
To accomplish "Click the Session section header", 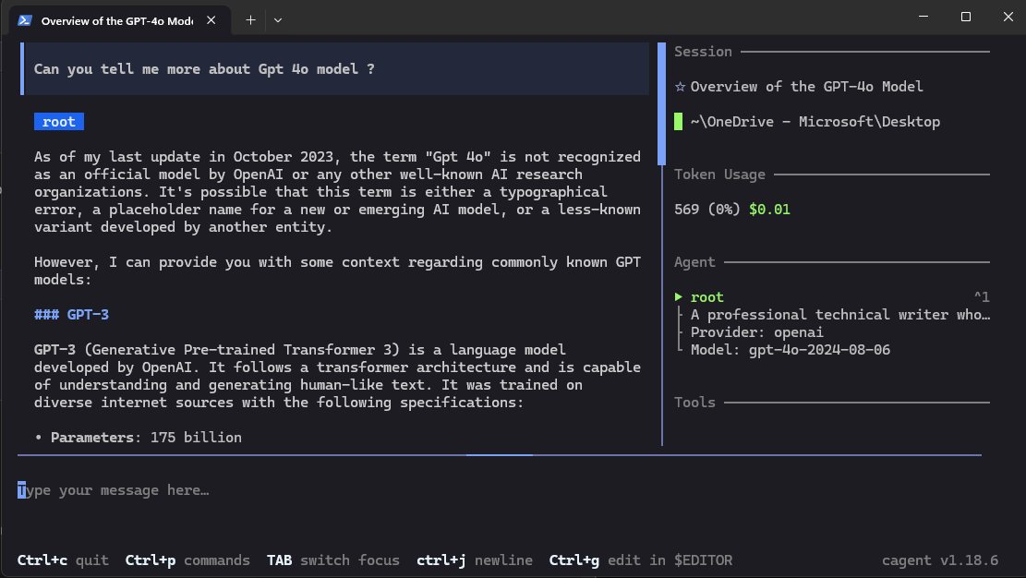I will pos(704,52).
